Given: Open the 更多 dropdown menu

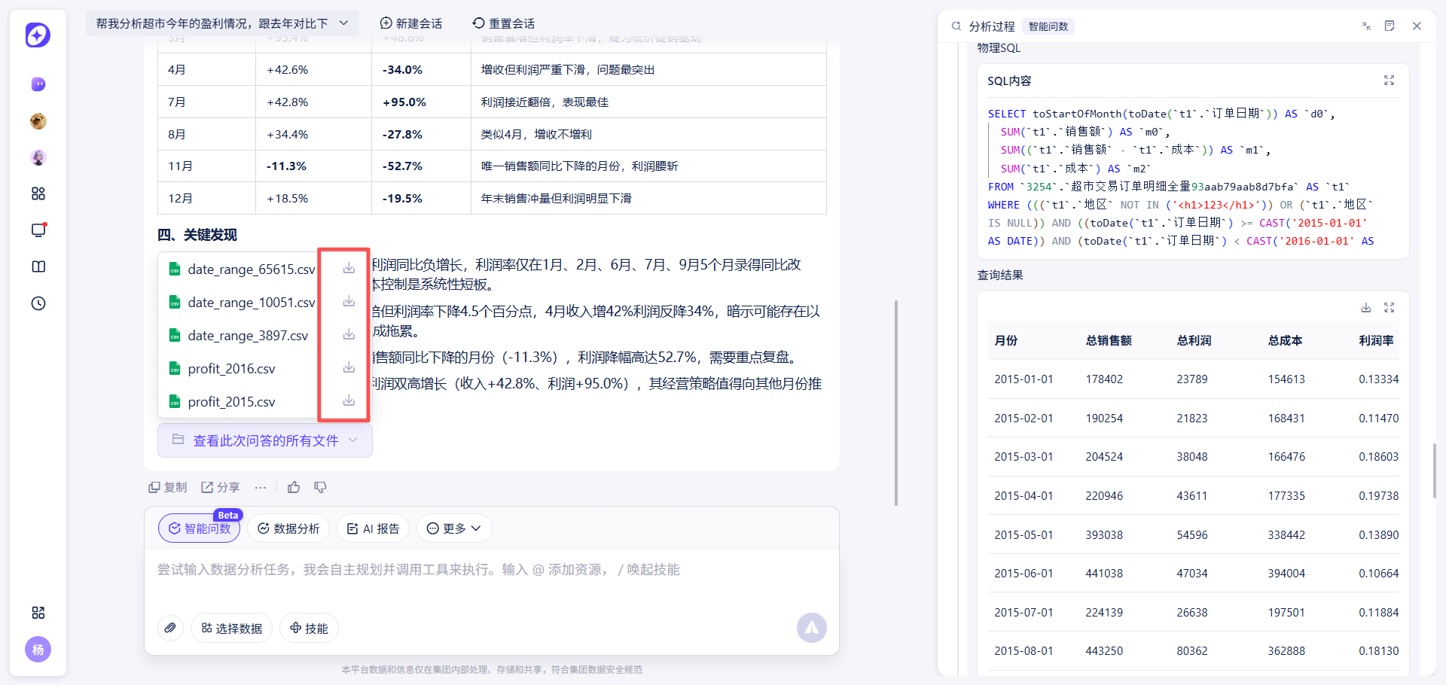Looking at the screenshot, I should pyautogui.click(x=454, y=528).
